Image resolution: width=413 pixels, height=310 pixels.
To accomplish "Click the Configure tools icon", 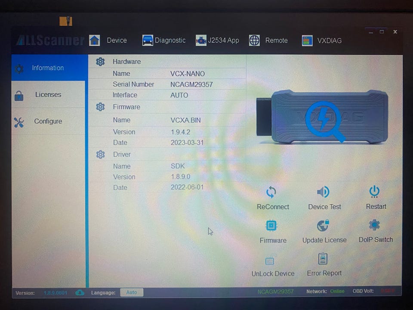I will pos(18,122).
